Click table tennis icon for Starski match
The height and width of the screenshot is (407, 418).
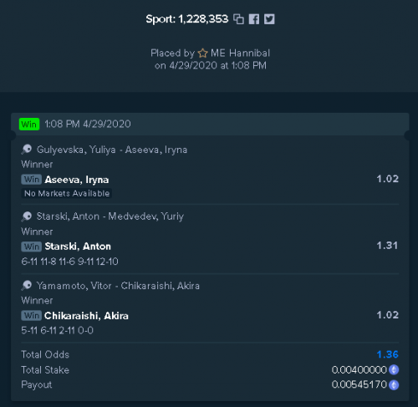tap(27, 216)
